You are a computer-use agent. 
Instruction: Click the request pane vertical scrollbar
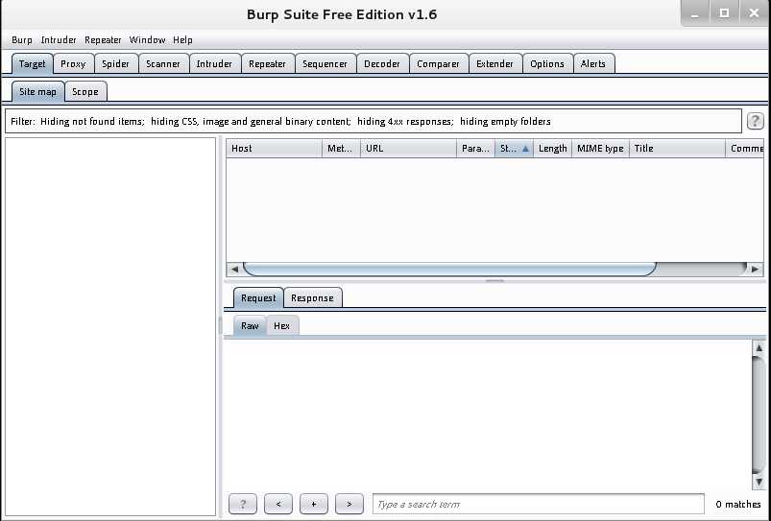tap(759, 414)
